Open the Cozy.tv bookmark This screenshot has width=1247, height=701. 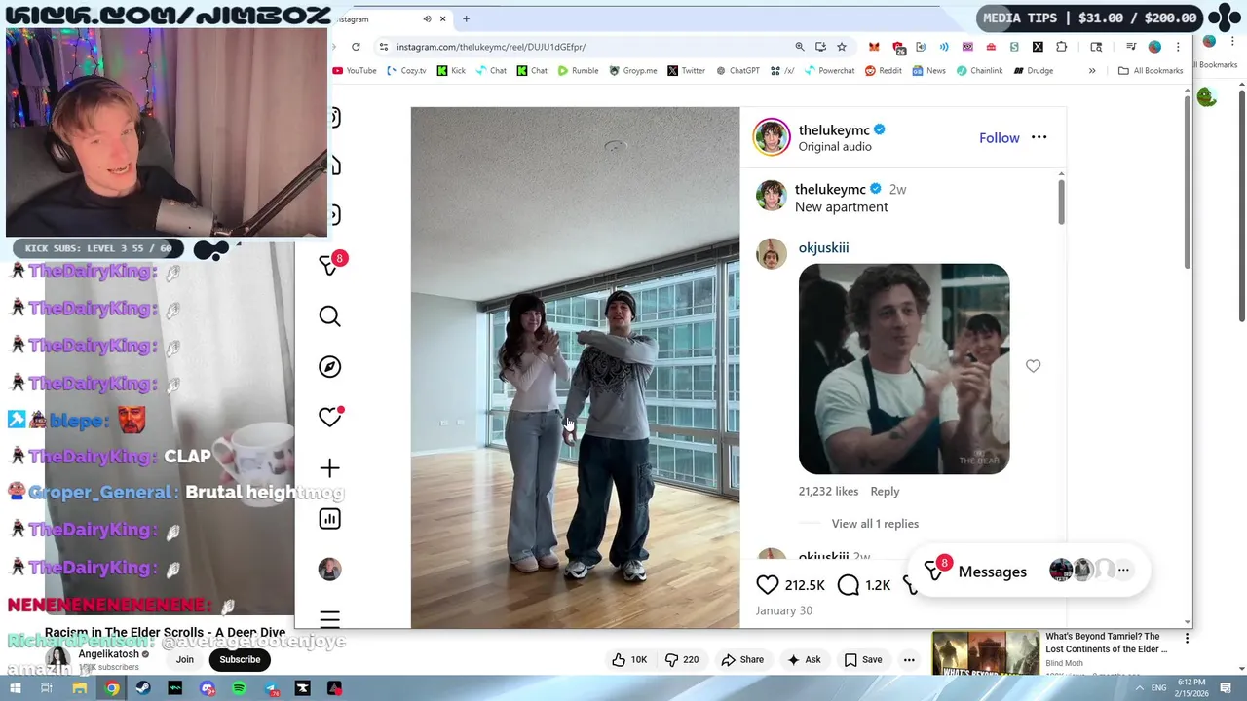point(406,71)
